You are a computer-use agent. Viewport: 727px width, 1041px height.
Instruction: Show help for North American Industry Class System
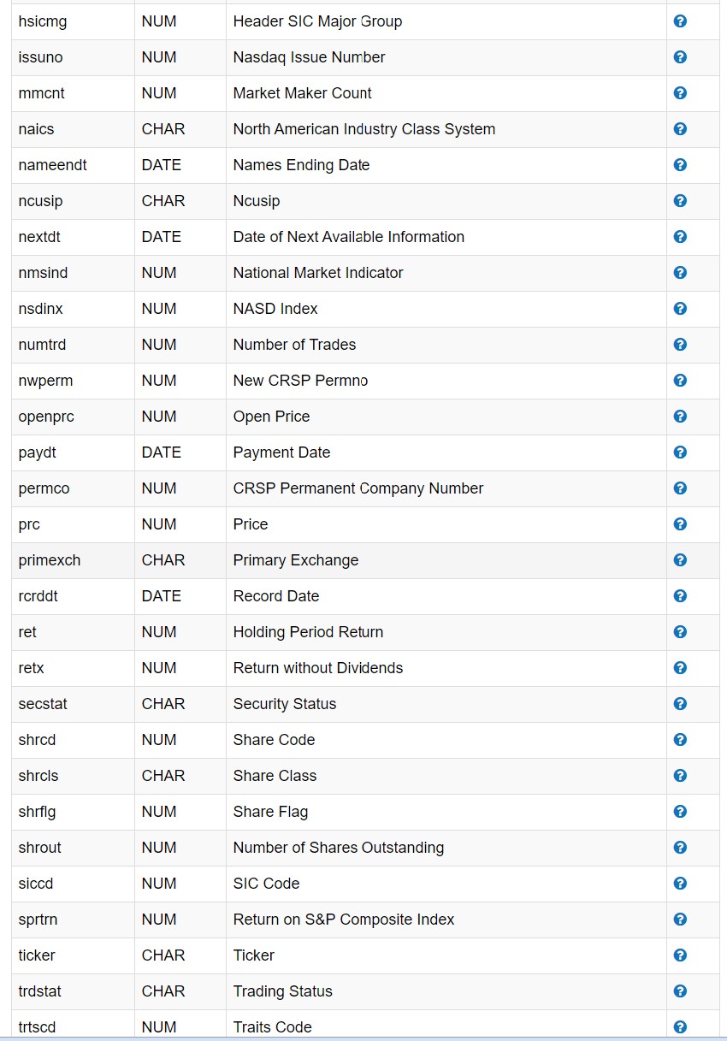pyautogui.click(x=680, y=129)
